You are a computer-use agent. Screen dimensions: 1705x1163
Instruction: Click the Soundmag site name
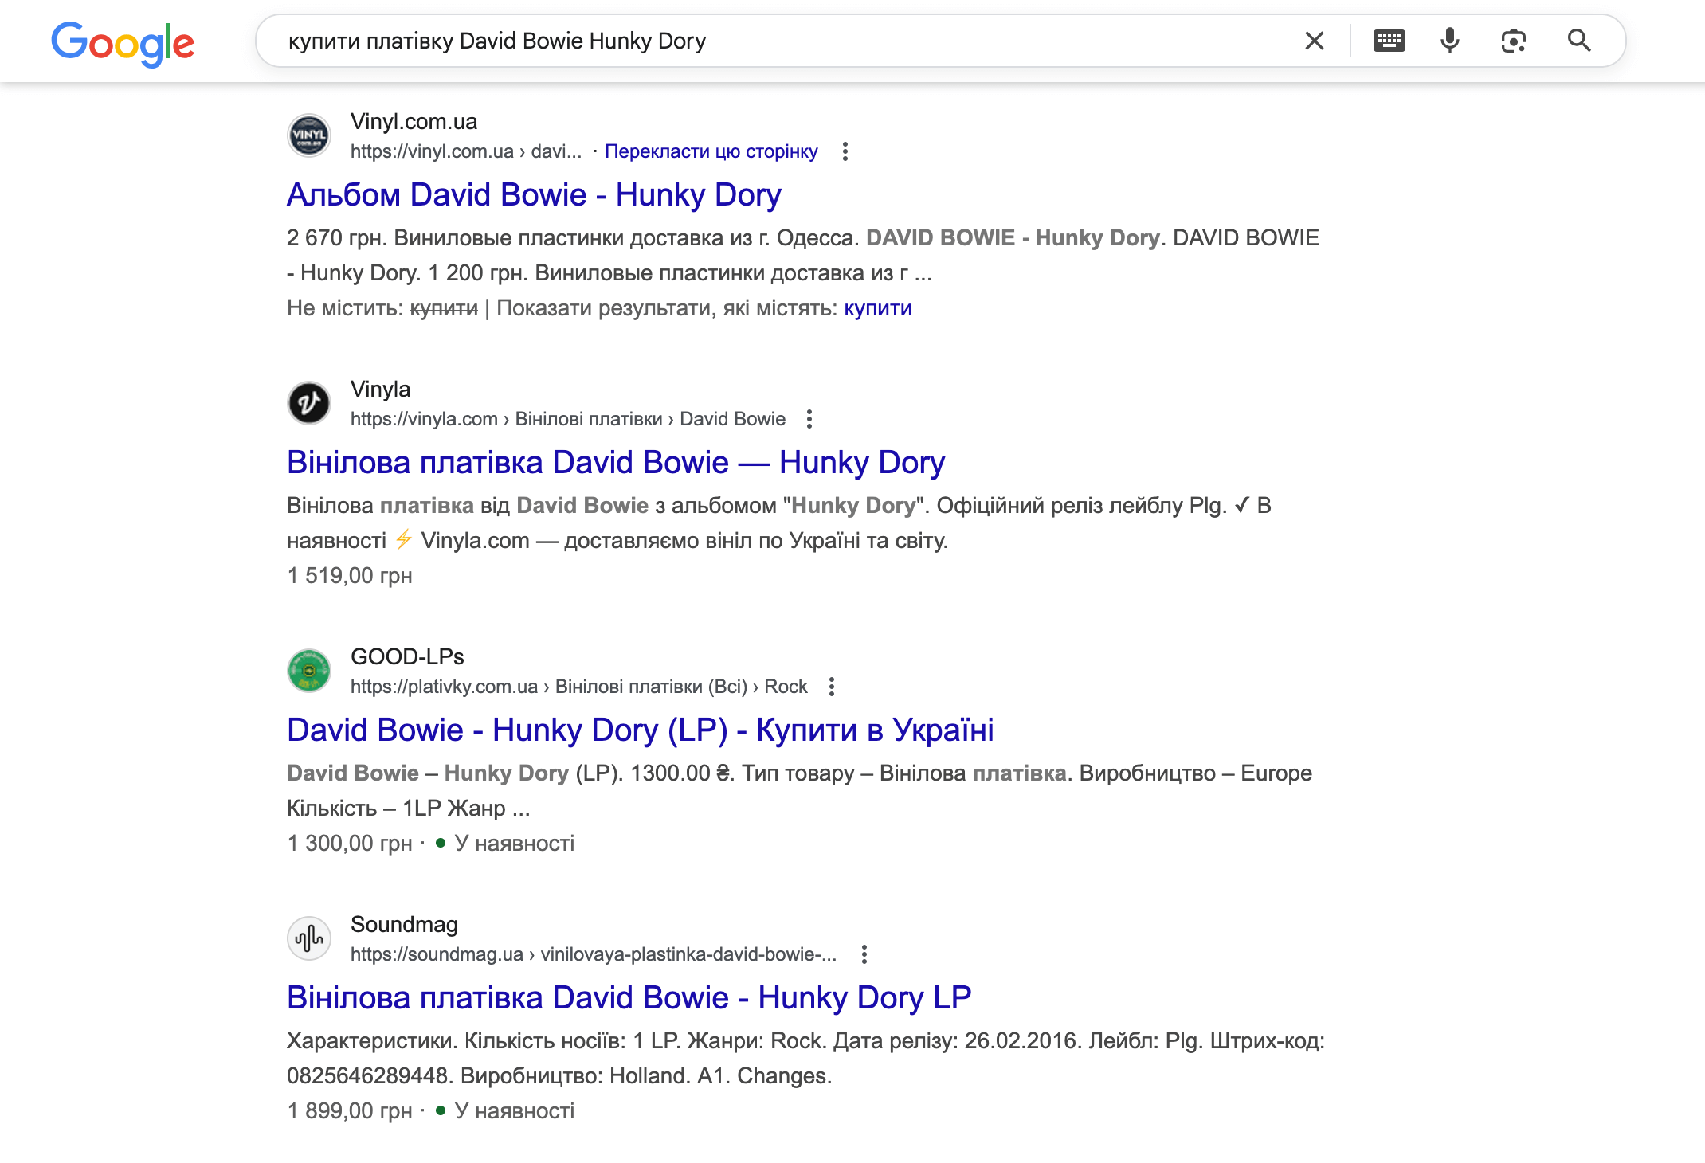click(404, 925)
